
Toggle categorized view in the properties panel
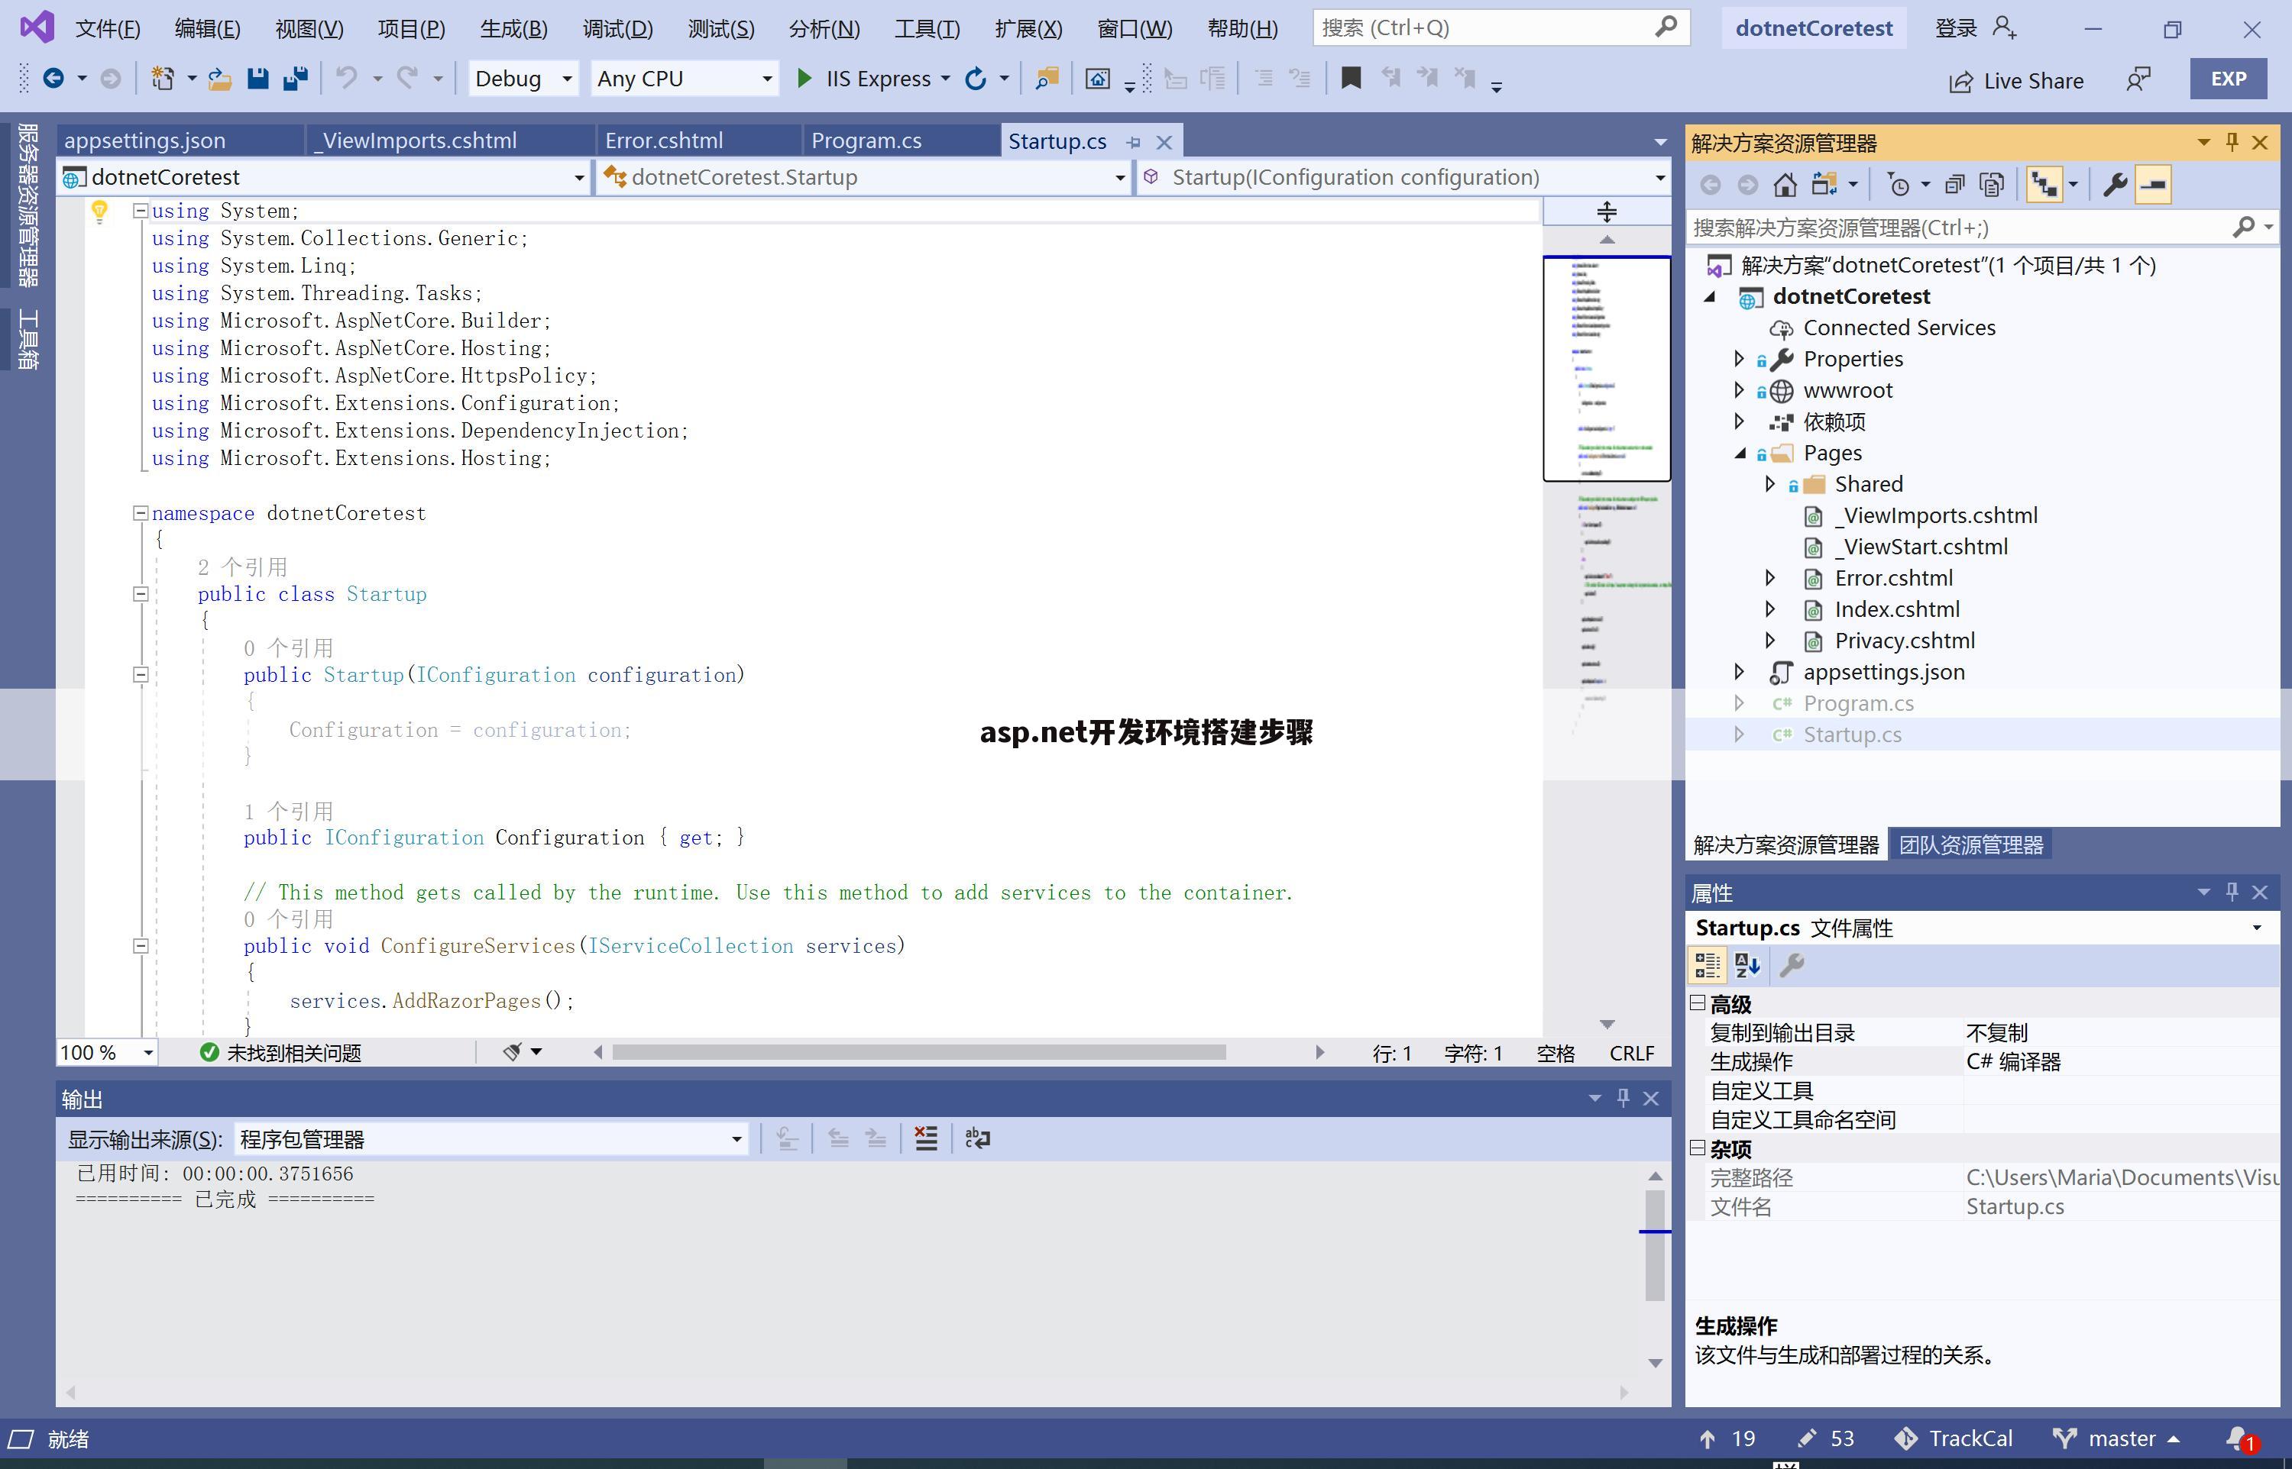point(1708,967)
